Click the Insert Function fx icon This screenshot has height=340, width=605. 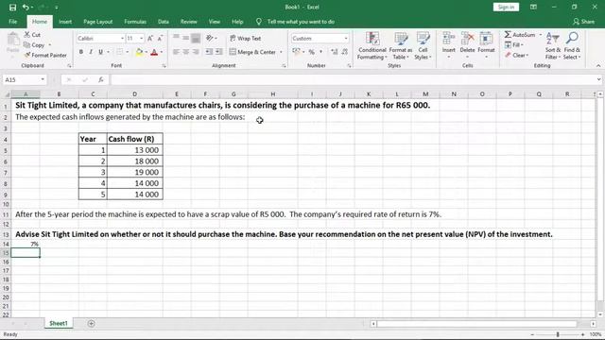(101, 79)
